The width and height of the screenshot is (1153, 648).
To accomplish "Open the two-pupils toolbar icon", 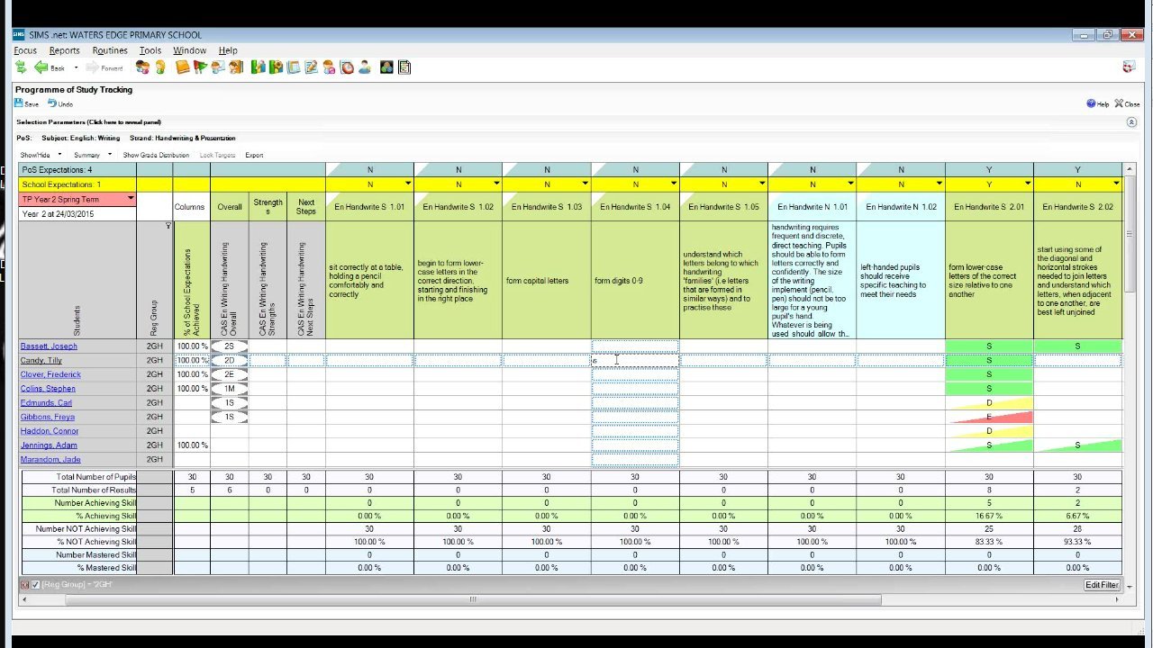I will point(142,67).
